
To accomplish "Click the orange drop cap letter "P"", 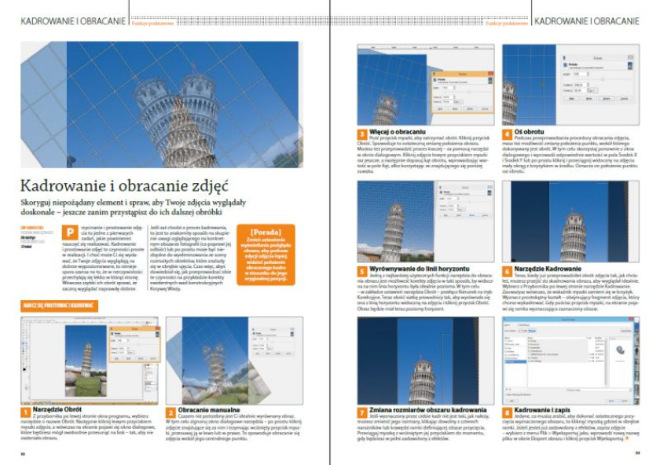I will [x=69, y=232].
